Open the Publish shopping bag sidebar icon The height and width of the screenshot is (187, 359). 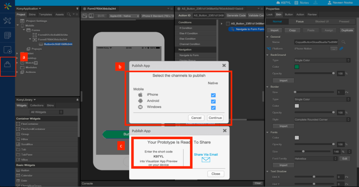[x=7, y=64]
